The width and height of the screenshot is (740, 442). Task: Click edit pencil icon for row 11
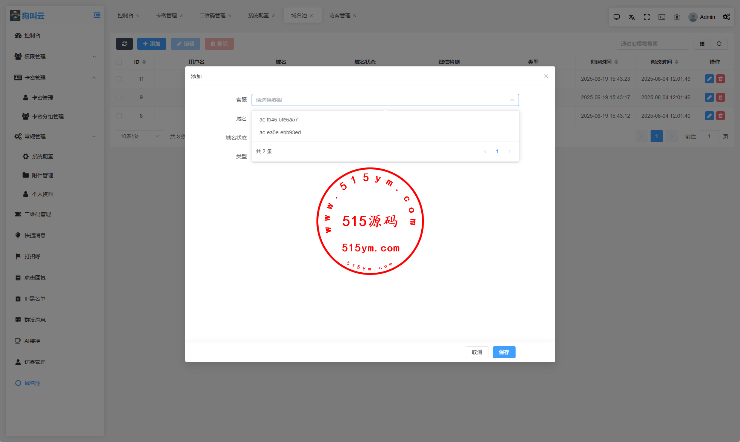click(709, 79)
